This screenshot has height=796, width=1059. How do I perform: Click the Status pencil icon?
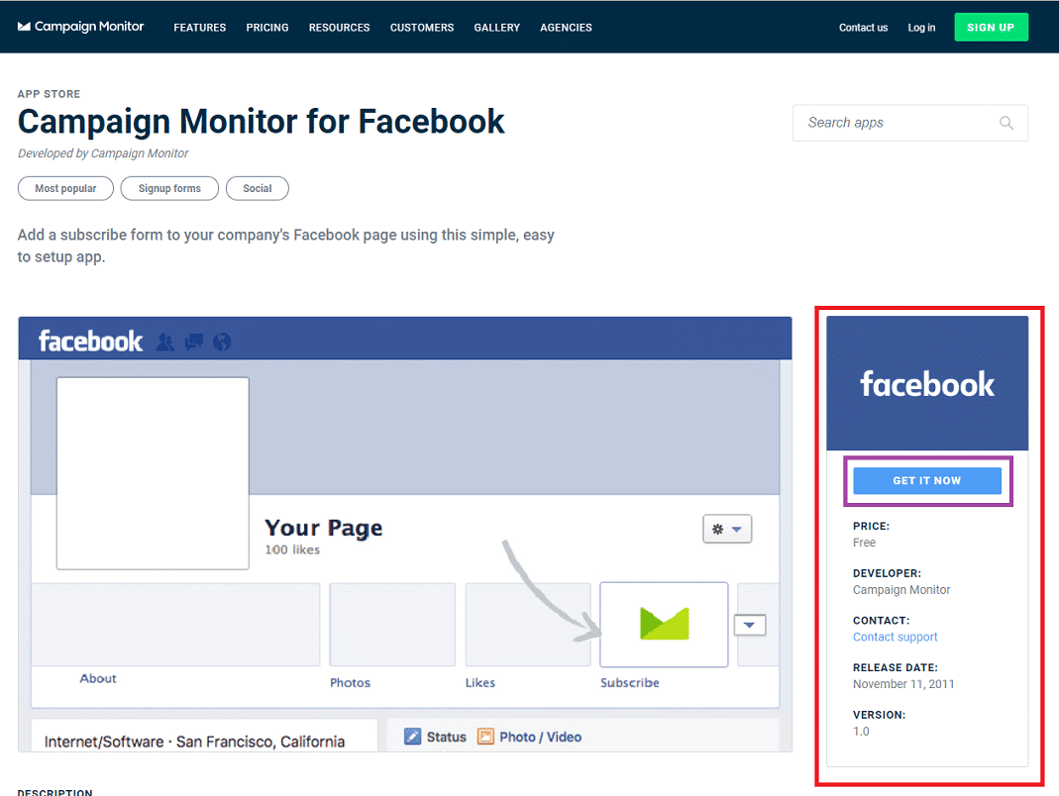point(413,737)
